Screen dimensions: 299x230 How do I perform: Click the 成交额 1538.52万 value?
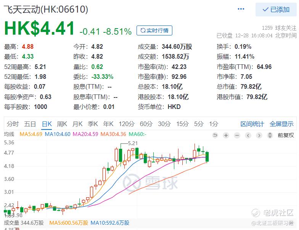pyautogui.click(x=175, y=56)
